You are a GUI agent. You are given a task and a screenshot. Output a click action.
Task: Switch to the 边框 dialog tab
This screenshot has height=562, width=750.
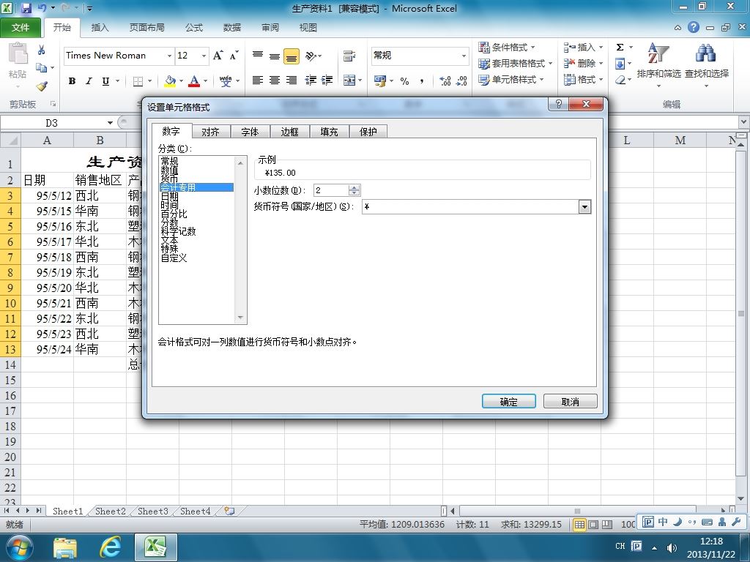point(289,132)
